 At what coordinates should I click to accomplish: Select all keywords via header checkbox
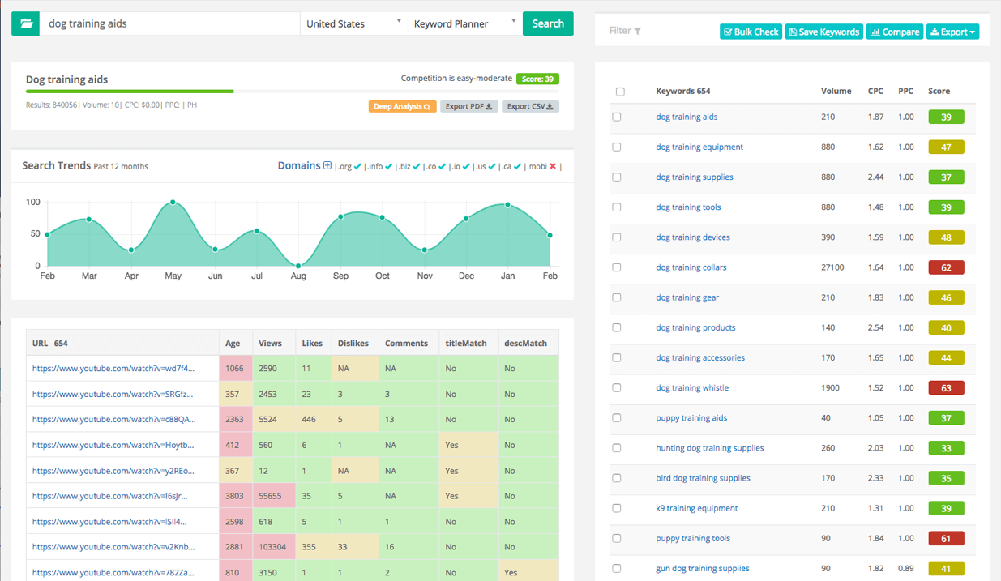pyautogui.click(x=620, y=92)
